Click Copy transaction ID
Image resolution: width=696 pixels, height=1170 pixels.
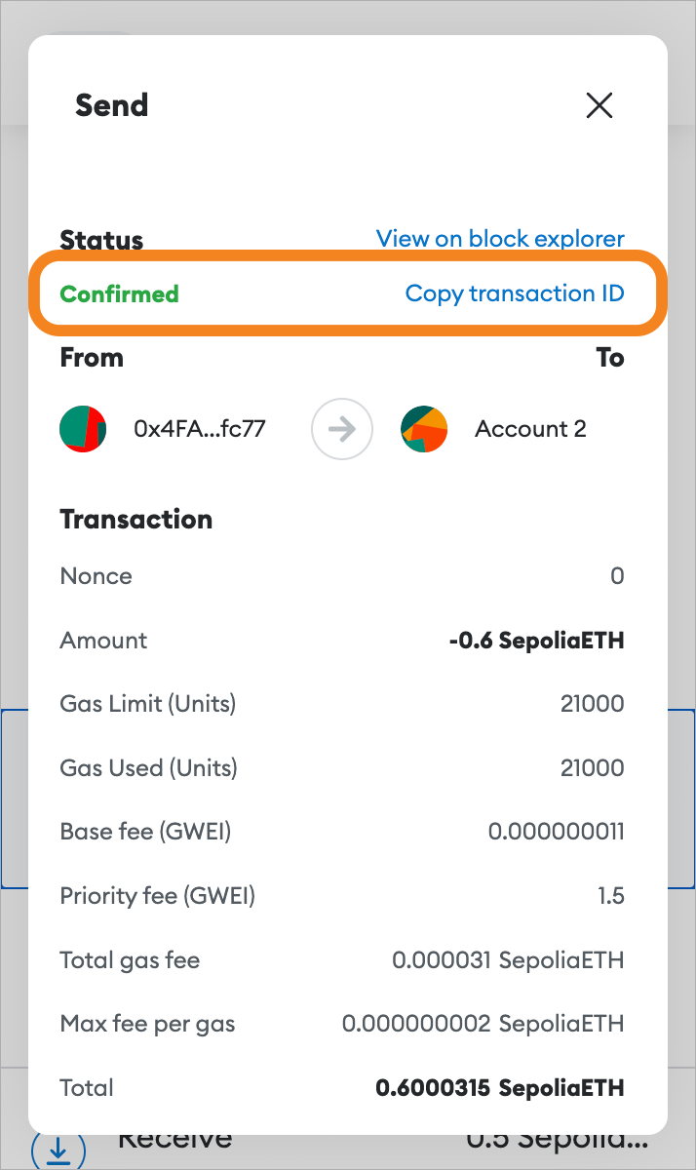point(515,293)
